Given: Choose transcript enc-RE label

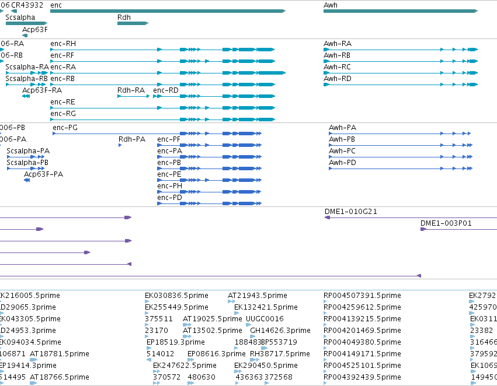Looking at the screenshot, I should 62,102.
